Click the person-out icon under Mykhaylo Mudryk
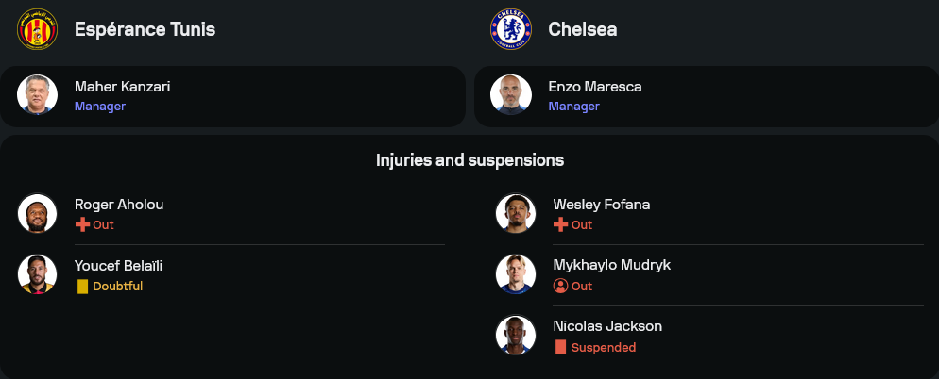The width and height of the screenshot is (939, 379). (560, 286)
